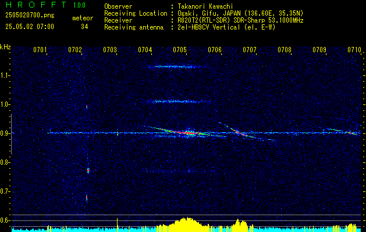Click the 0704 time marker

pyautogui.click(x=145, y=50)
